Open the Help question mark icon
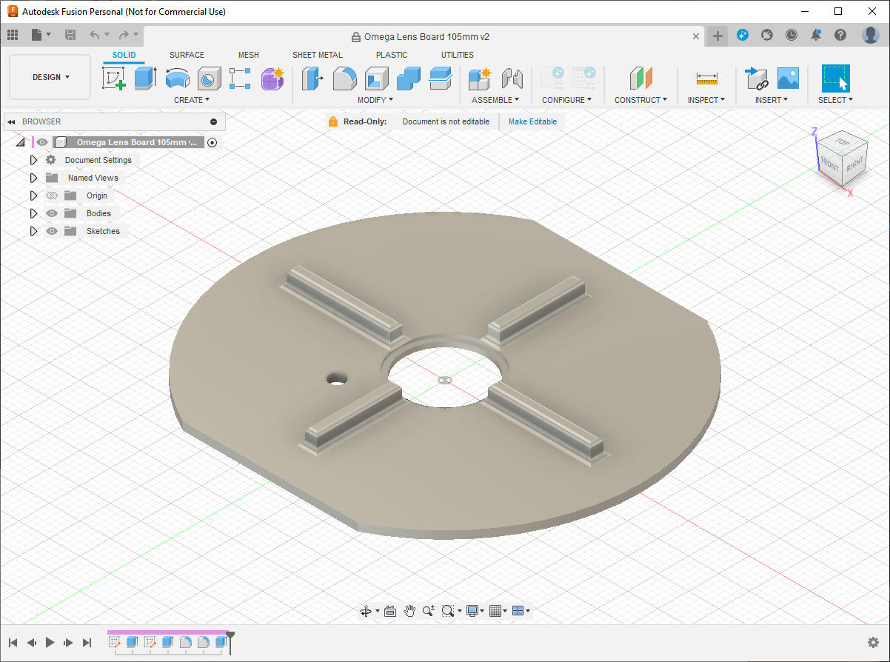Viewport: 890px width, 662px height. click(x=840, y=35)
